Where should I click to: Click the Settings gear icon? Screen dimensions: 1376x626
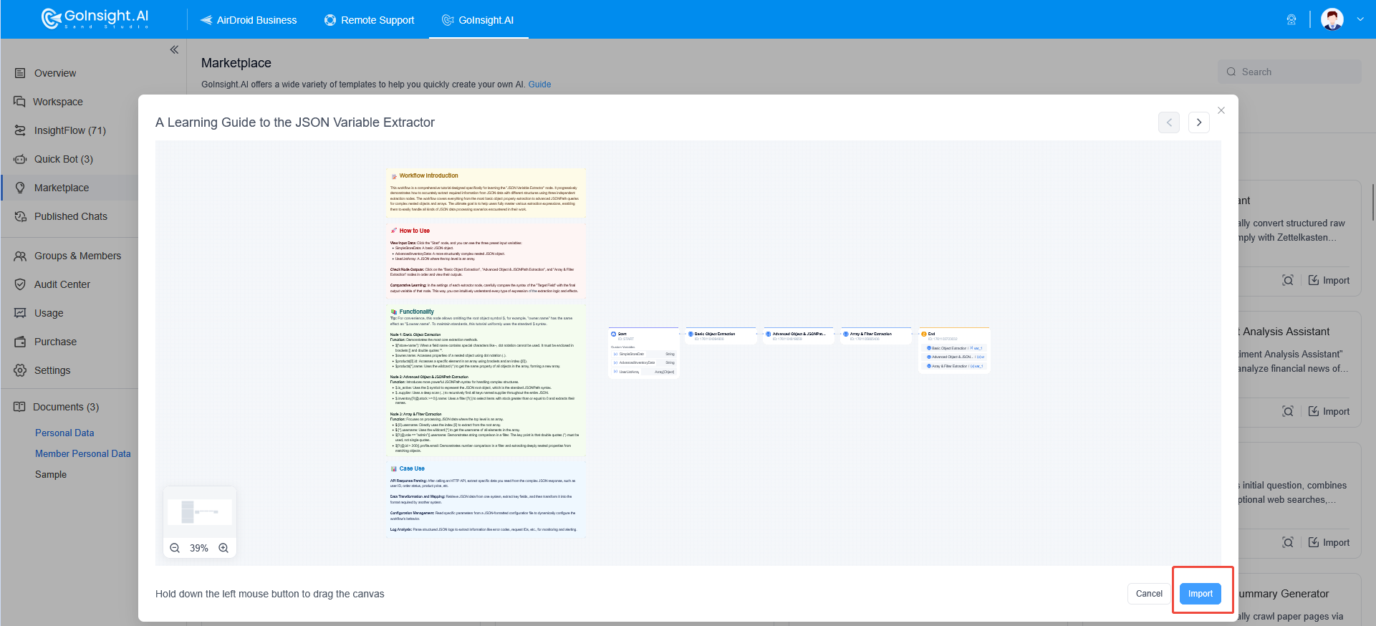[20, 370]
